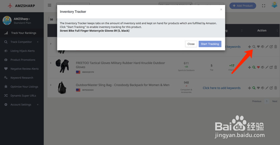Image resolution: width=280 pixels, height=145 pixels.
Task: Go to the Next page
Action: (x=275, y=101)
